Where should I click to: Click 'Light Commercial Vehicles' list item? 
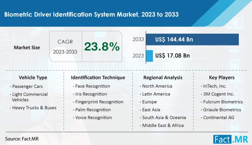(29, 97)
